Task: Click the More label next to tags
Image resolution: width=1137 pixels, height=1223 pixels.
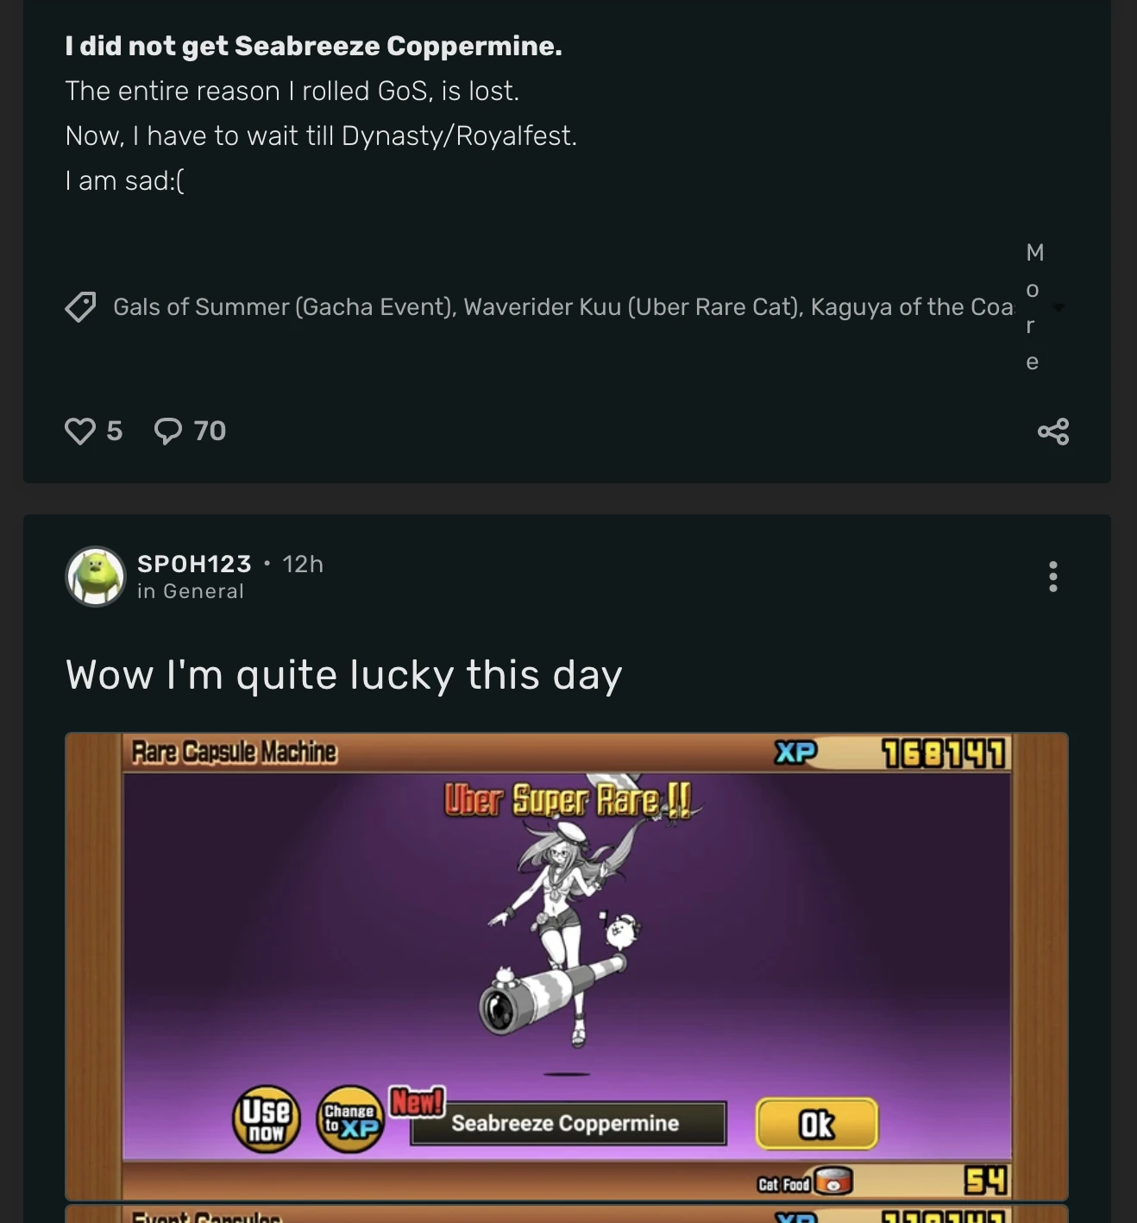Action: point(1033,306)
